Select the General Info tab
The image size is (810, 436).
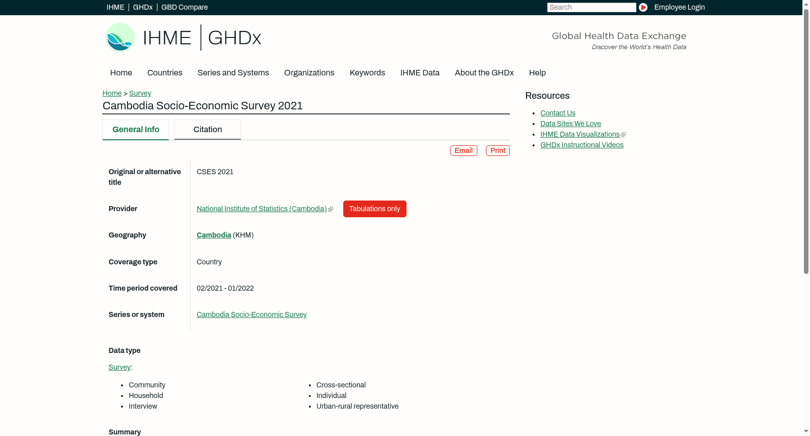[136, 130]
